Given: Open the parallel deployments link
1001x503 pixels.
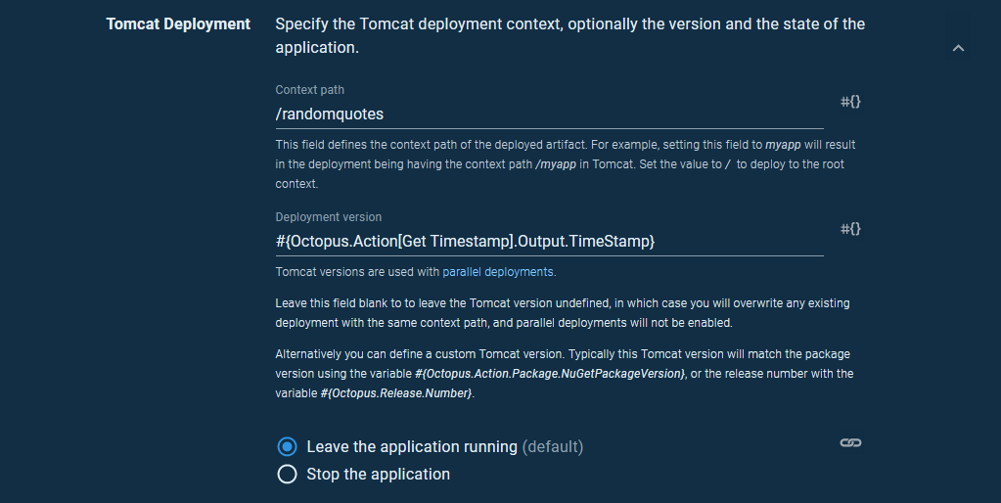Looking at the screenshot, I should click(x=498, y=272).
